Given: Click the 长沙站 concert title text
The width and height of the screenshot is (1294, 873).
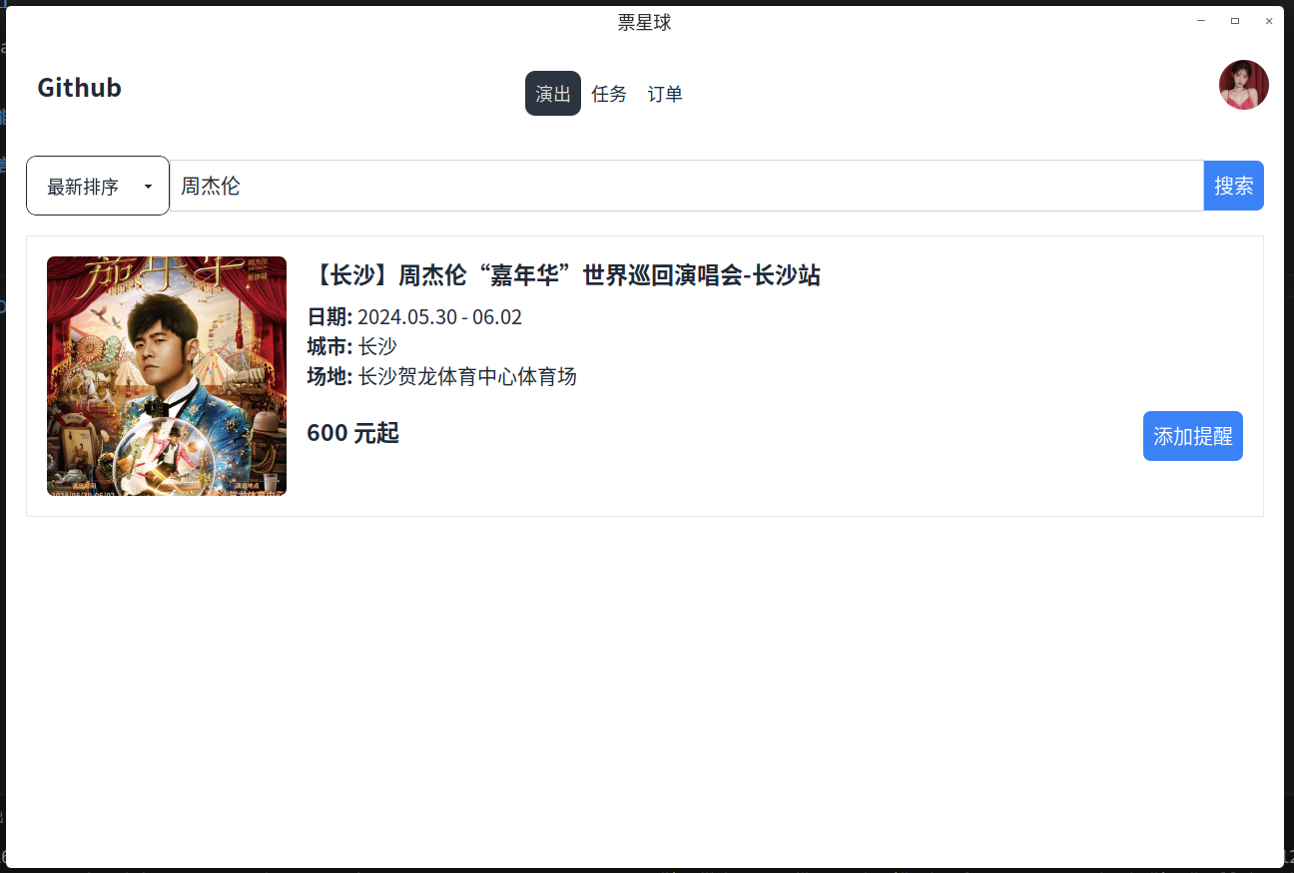Looking at the screenshot, I should 564,275.
